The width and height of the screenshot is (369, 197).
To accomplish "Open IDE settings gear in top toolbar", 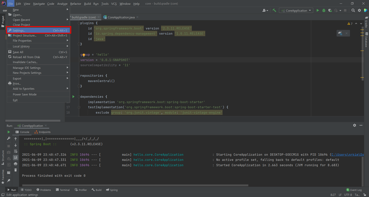I will (359, 10).
